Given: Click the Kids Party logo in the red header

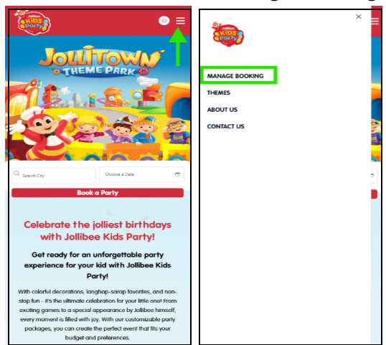Looking at the screenshot, I should [x=33, y=22].
